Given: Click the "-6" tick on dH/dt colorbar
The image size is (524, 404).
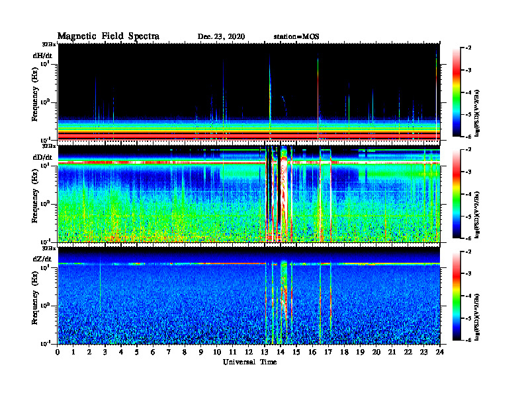Looking at the screenshot, I should [x=468, y=137].
